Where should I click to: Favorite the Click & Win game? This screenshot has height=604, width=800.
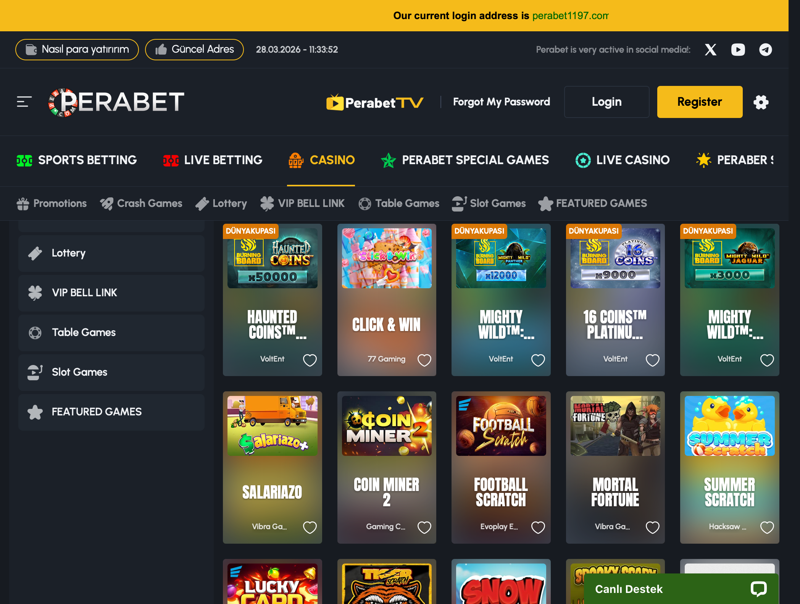coord(424,360)
